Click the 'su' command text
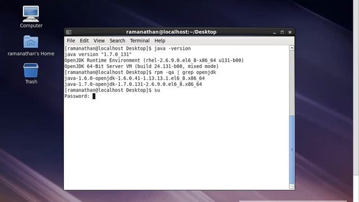The height and width of the screenshot is (202, 359). [x=157, y=90]
